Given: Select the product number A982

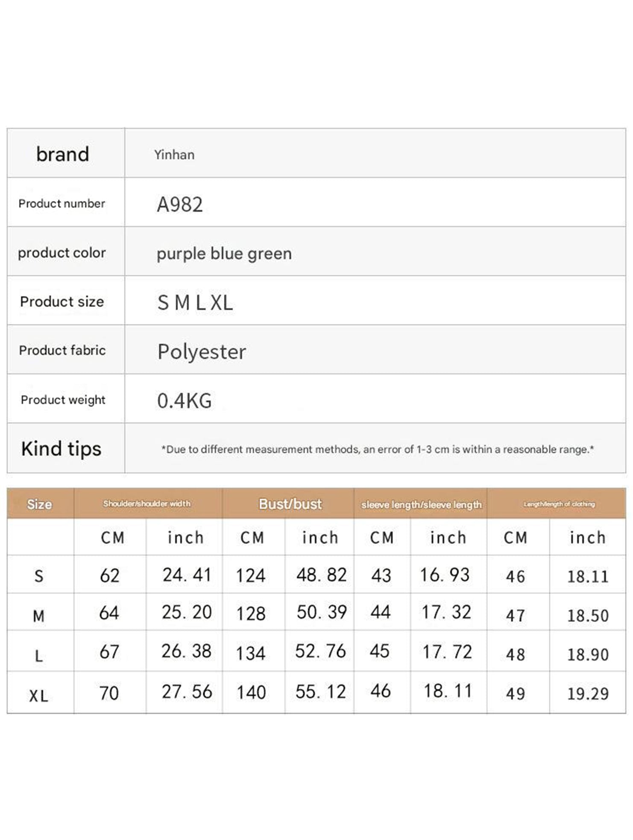Looking at the screenshot, I should tap(180, 204).
